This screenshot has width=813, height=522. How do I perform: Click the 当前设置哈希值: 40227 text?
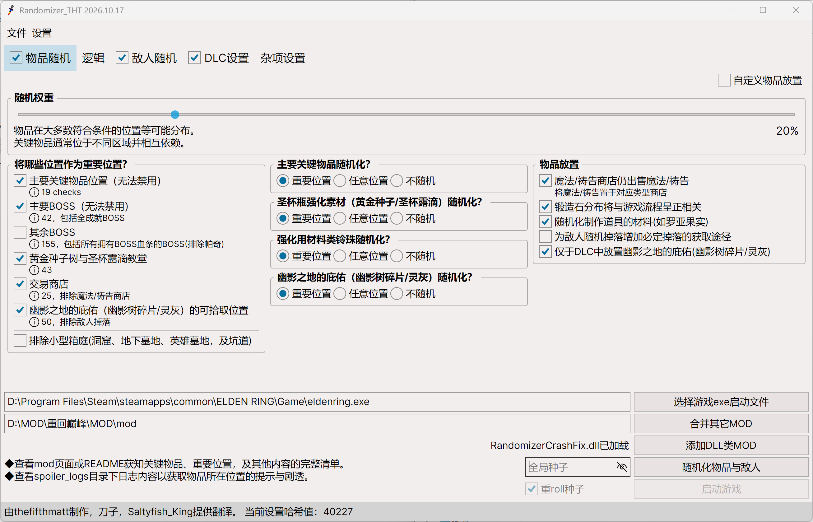(x=299, y=511)
